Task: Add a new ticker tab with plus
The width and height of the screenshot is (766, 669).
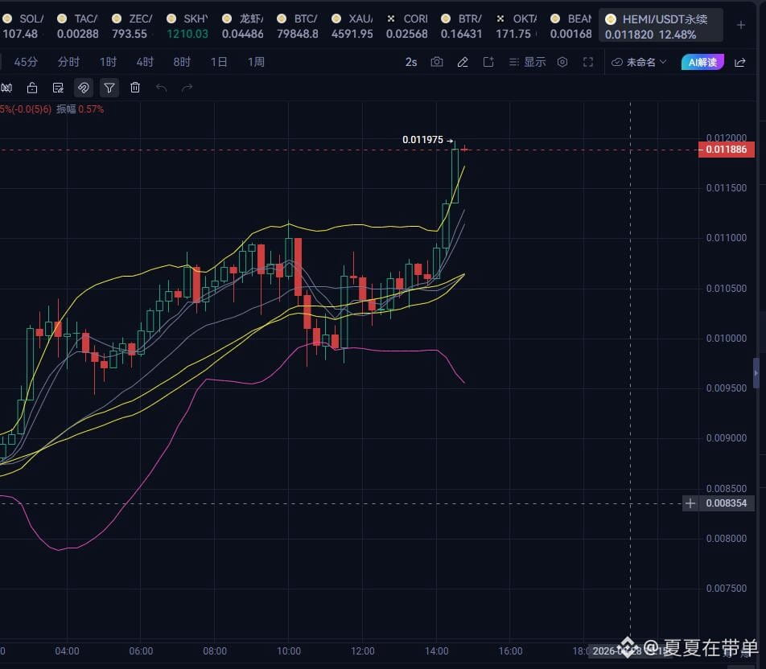Action: point(740,25)
